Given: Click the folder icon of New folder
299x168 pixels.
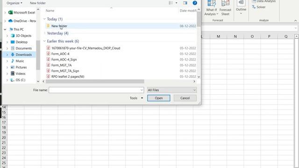Looking at the screenshot, I should 48,26.
